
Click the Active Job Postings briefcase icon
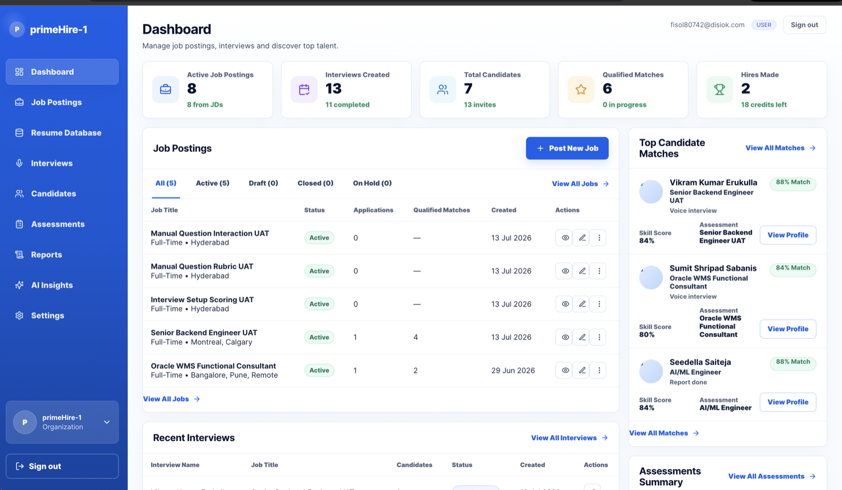166,89
